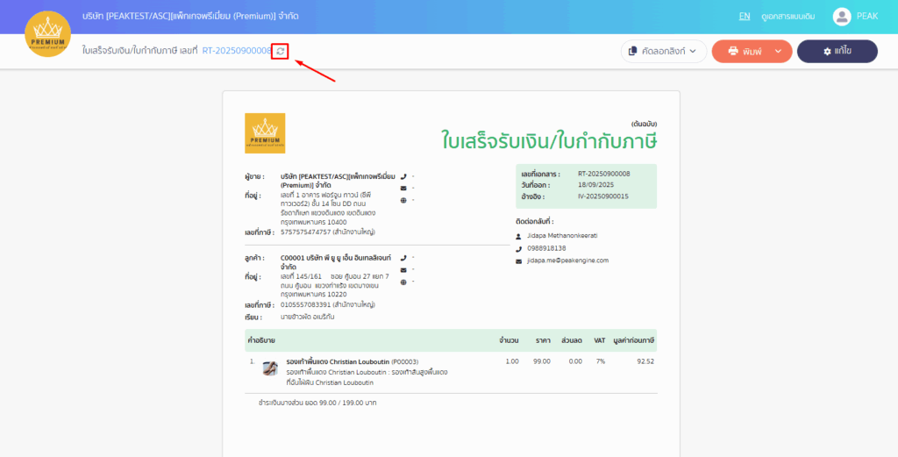Viewport: 898px width, 457px height.
Task: Click contact email envelope icon near jidapa.me
Action: click(x=517, y=261)
